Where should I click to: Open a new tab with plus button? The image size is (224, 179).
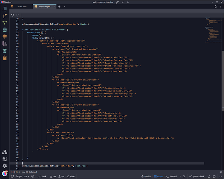coord(59,6)
